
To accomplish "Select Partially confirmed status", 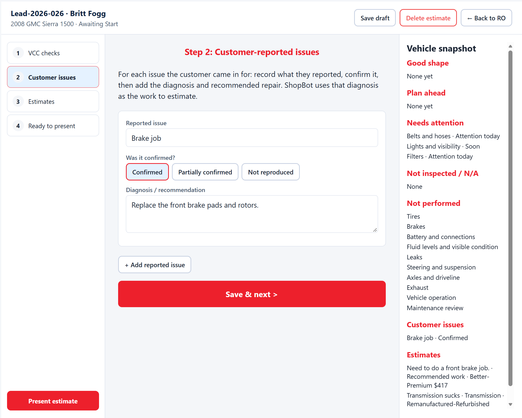I will 205,172.
